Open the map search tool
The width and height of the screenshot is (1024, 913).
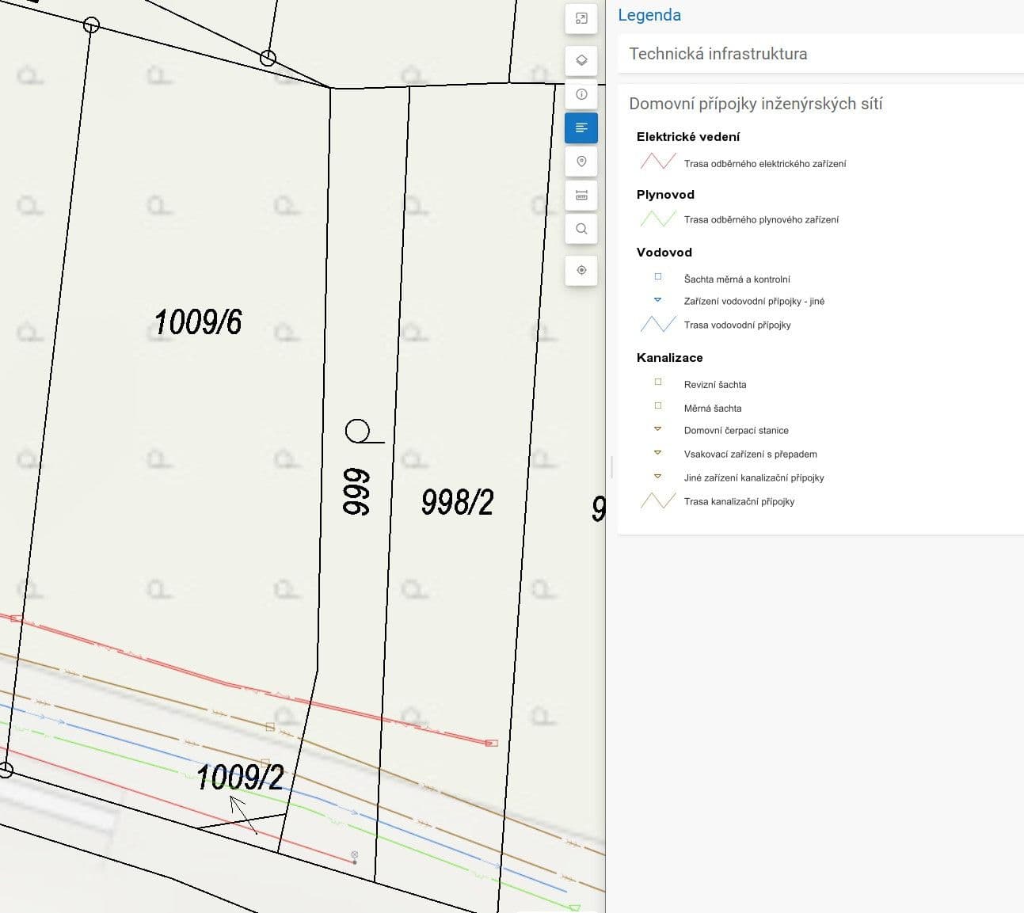point(581,229)
